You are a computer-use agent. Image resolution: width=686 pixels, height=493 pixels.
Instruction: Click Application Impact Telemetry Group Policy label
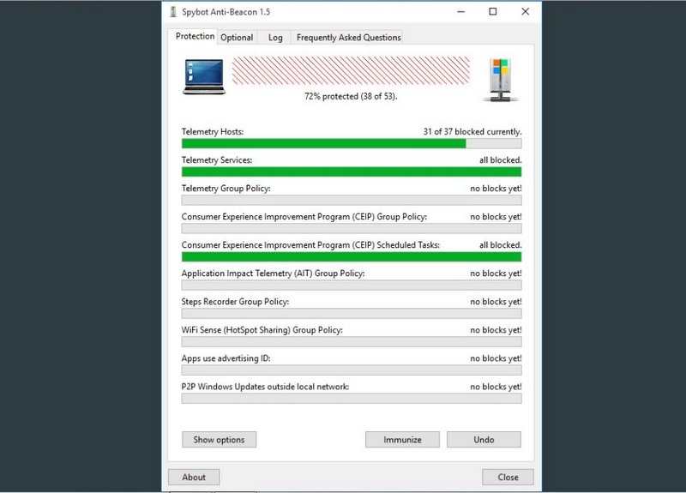273,274
